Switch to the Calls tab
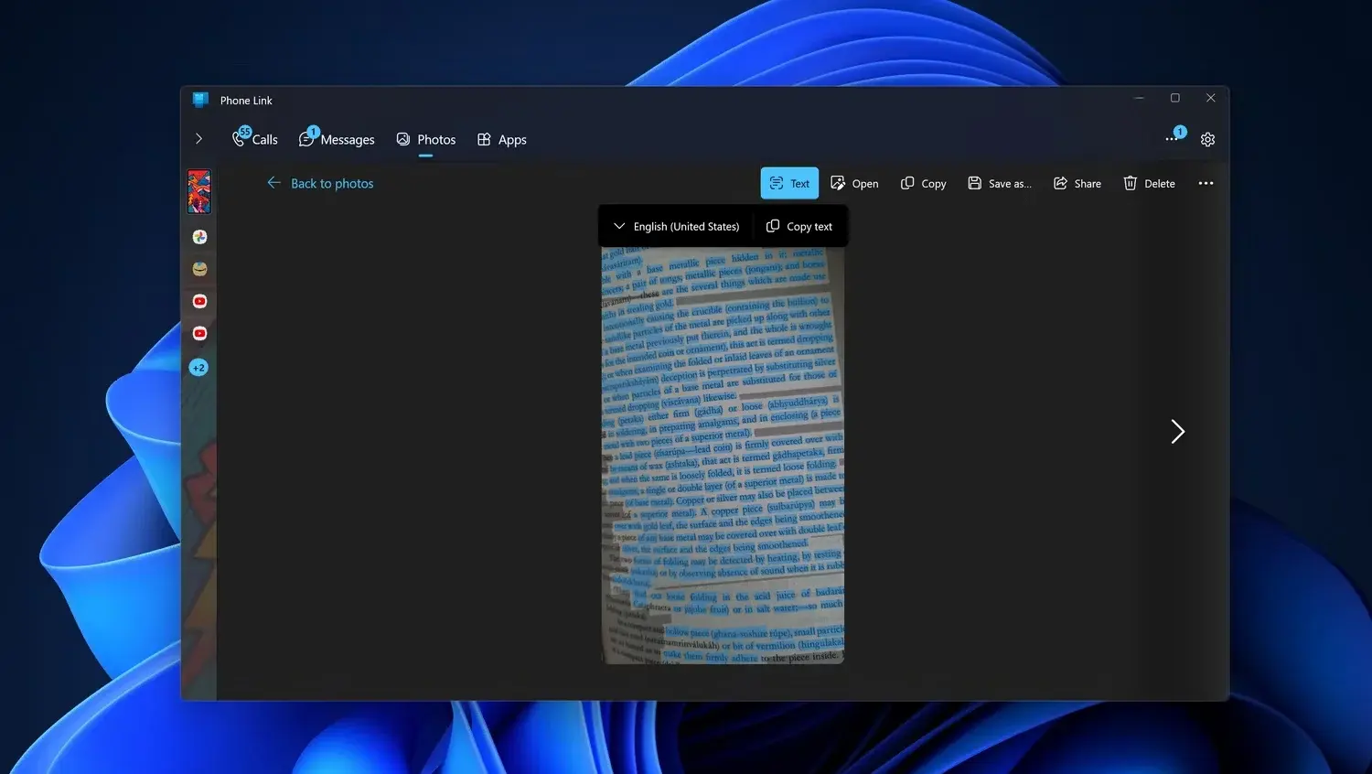The width and height of the screenshot is (1372, 774). coord(255,139)
